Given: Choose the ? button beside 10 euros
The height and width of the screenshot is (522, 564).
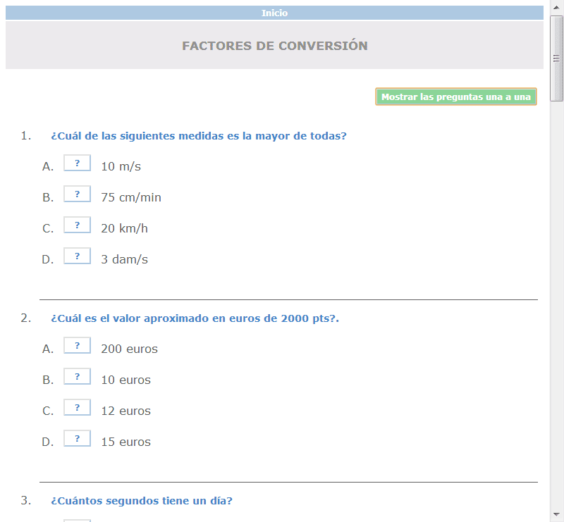Looking at the screenshot, I should (77, 377).
